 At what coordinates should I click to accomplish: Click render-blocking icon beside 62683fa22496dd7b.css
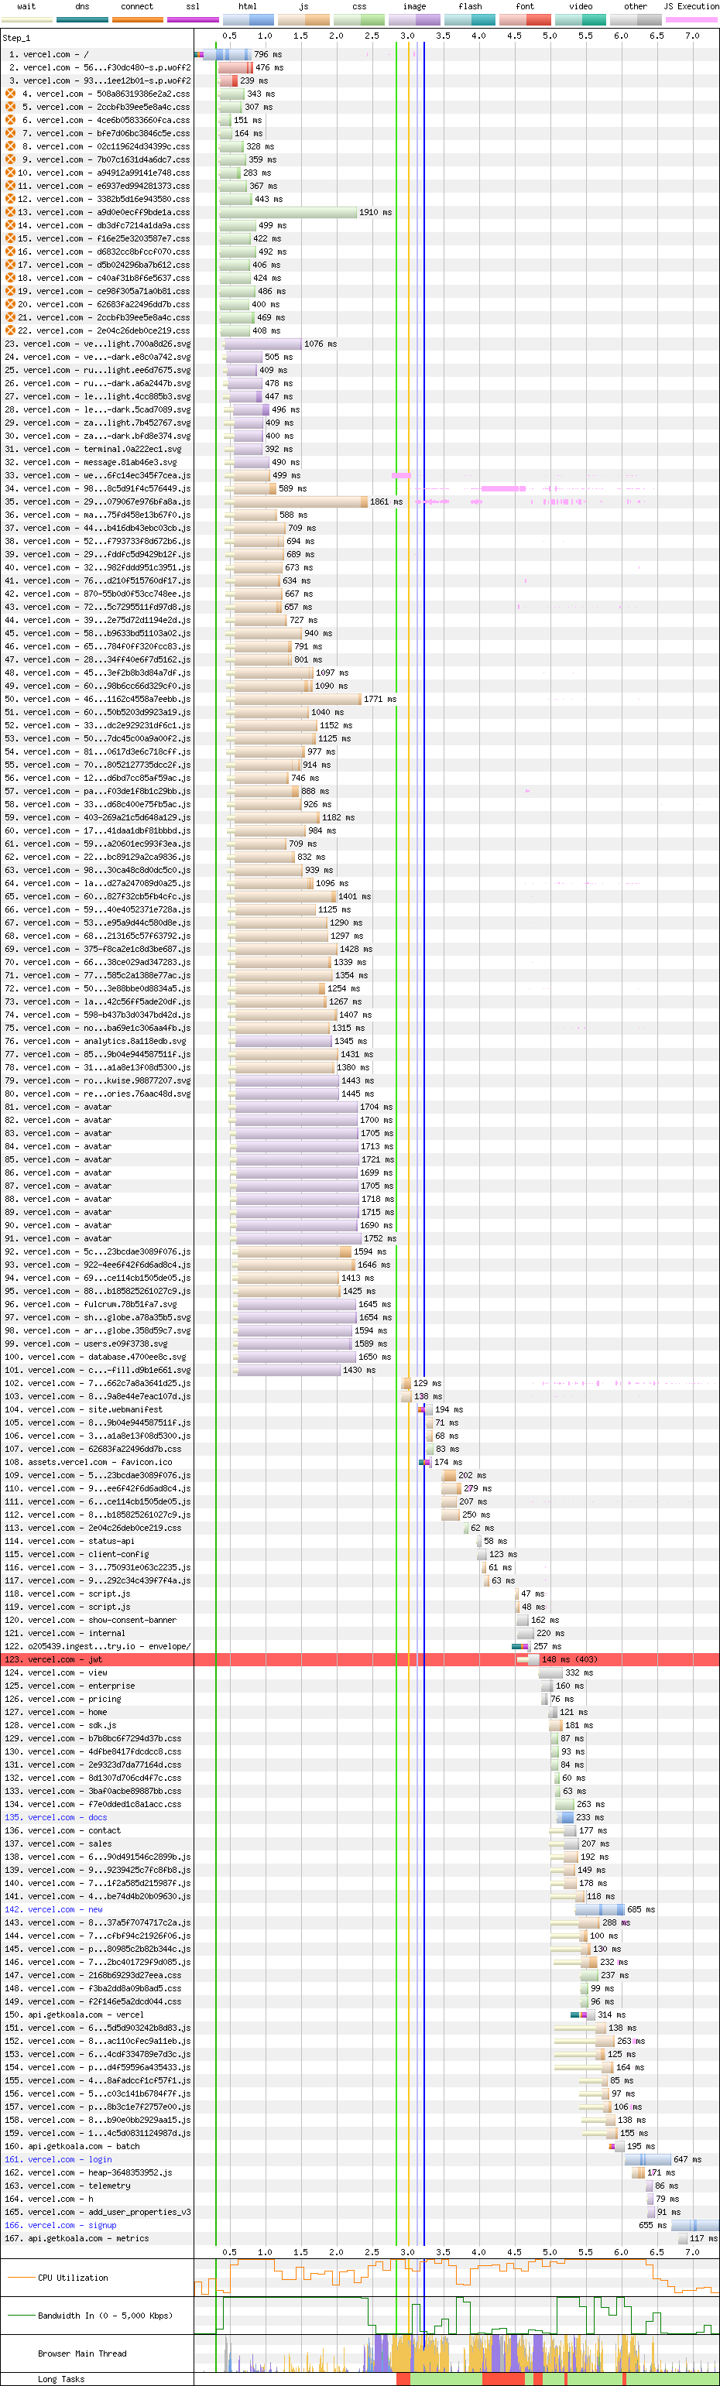10,304
